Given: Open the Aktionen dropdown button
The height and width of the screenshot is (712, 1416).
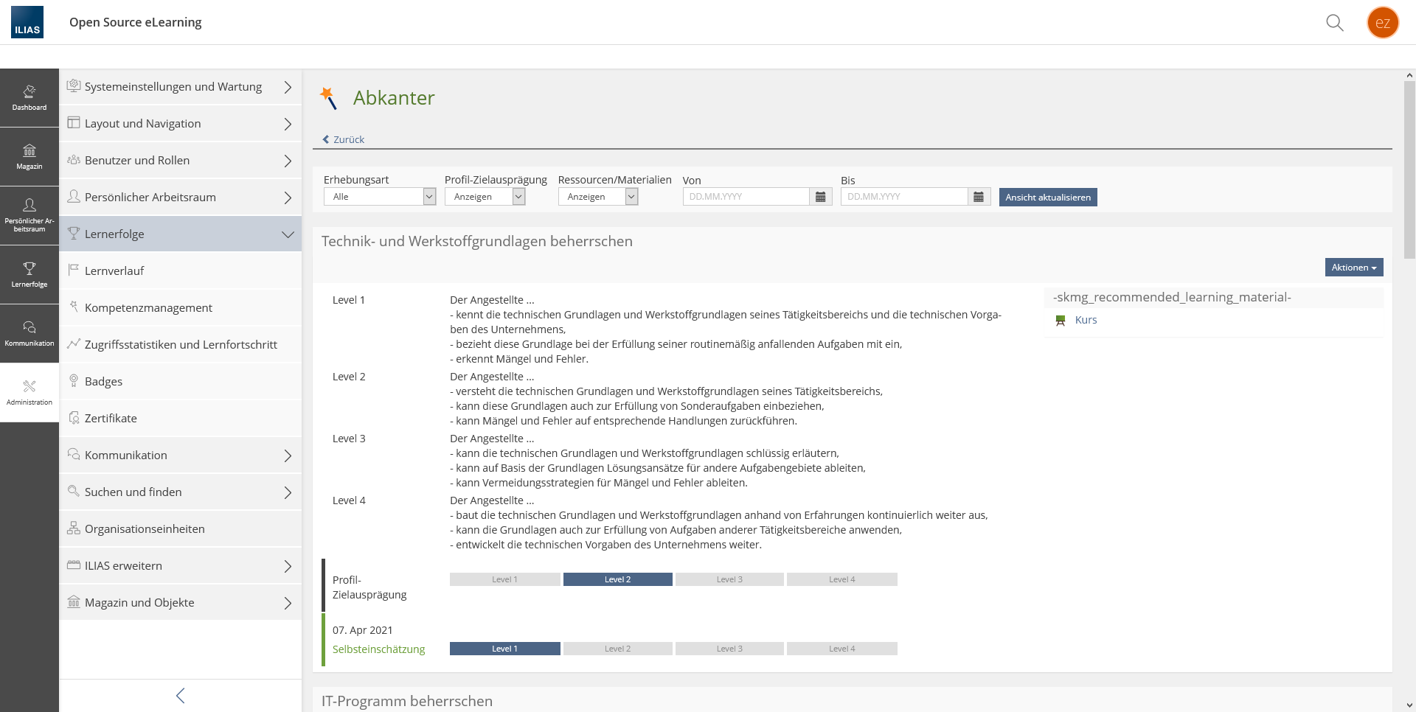Looking at the screenshot, I should pos(1353,268).
